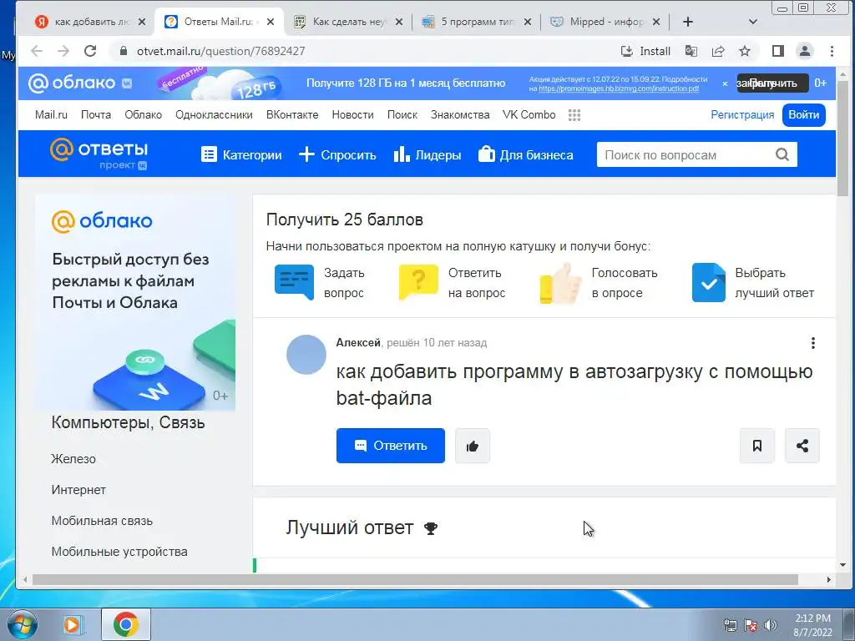Click the volume speaker tray icon

click(x=771, y=625)
